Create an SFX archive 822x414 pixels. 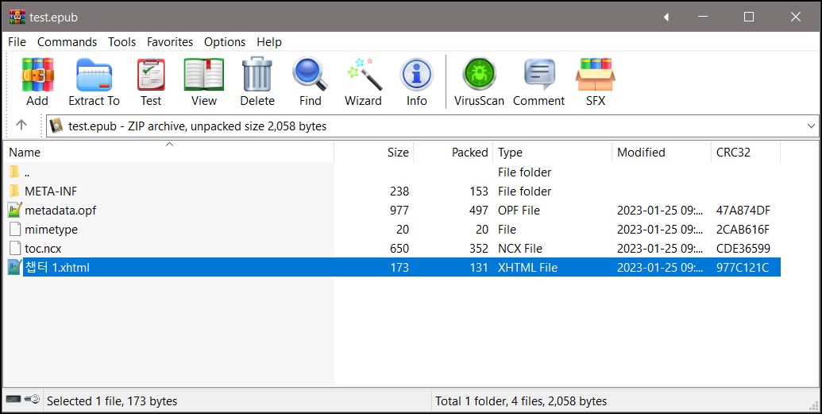(x=595, y=81)
